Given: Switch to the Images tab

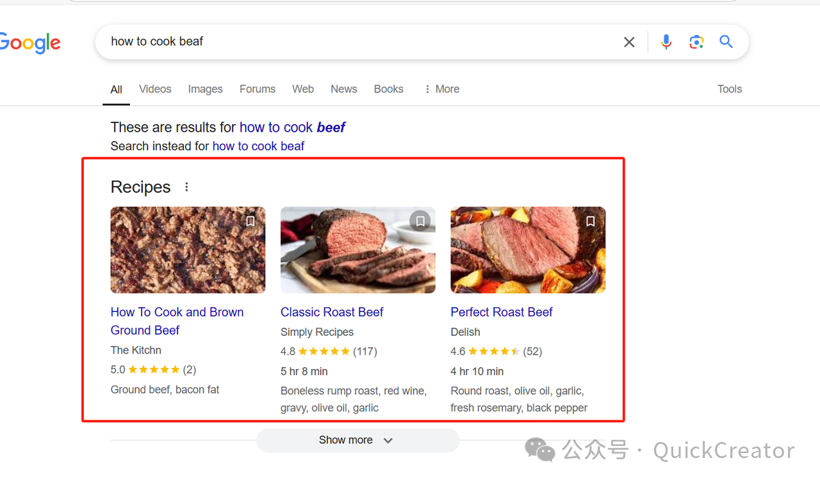Looking at the screenshot, I should point(205,89).
